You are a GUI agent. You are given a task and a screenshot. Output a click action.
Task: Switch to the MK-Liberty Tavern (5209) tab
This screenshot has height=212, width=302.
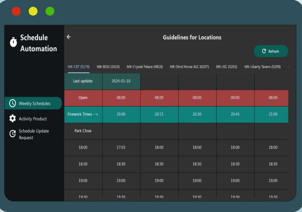tap(263, 67)
